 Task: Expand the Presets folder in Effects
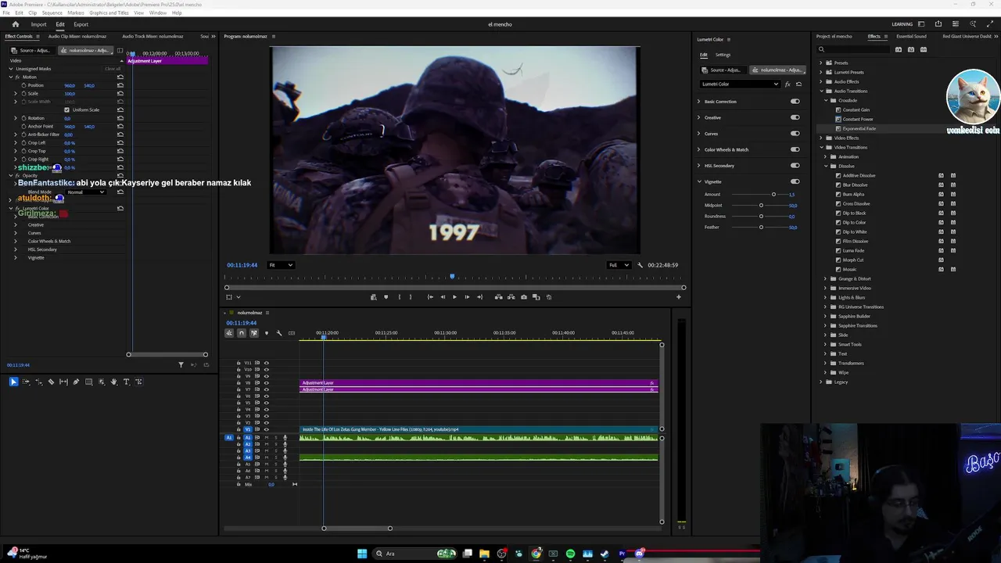click(x=820, y=63)
